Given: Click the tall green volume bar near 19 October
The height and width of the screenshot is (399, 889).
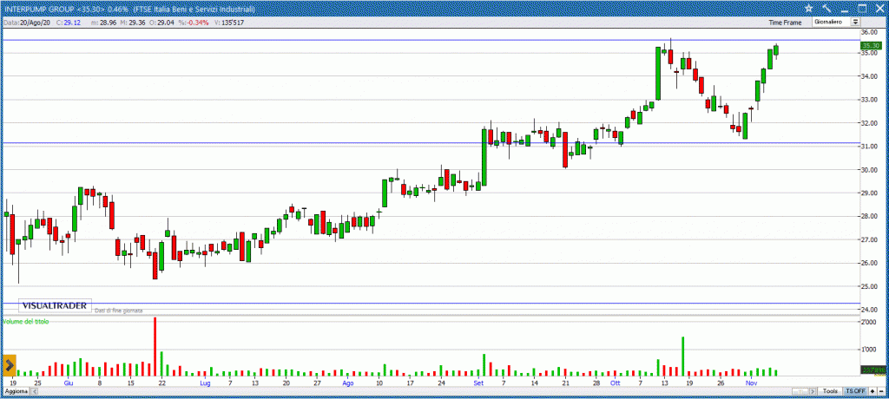Looking at the screenshot, I should [683, 356].
